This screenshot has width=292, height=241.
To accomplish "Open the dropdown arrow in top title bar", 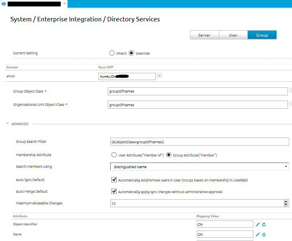I will coord(64,4).
